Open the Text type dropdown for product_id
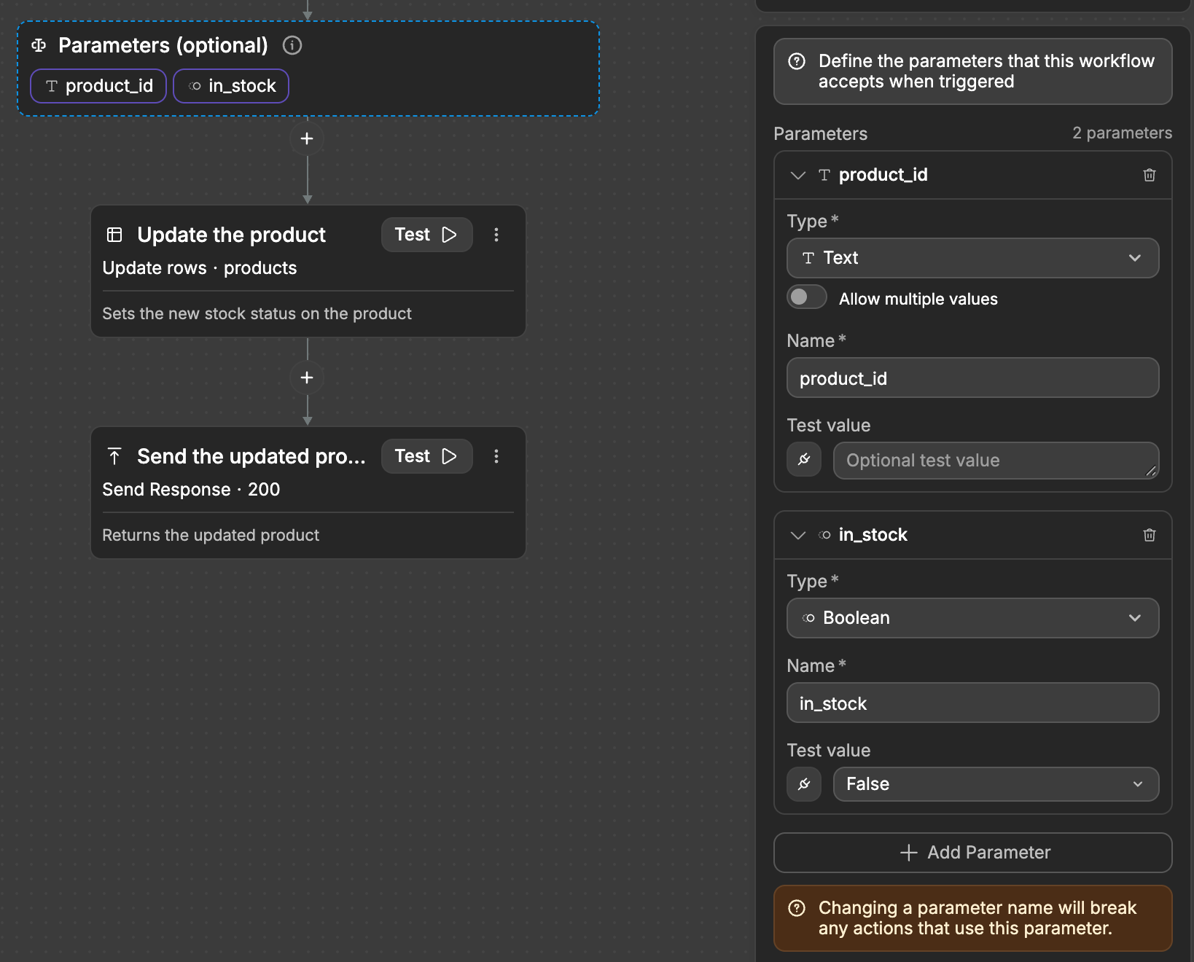 [972, 258]
